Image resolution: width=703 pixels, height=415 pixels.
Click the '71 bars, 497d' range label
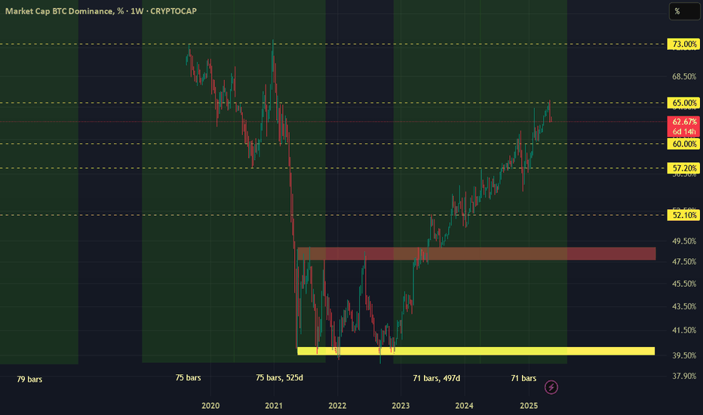[436, 378]
